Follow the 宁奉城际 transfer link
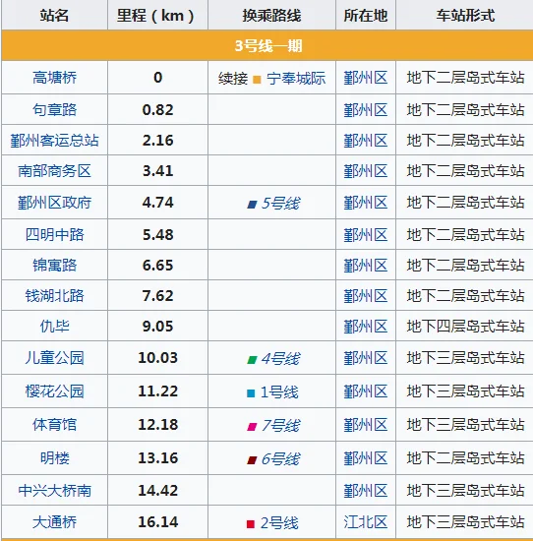 coord(296,79)
